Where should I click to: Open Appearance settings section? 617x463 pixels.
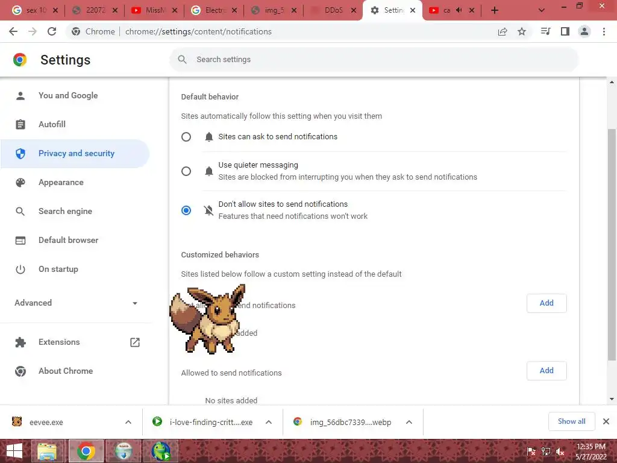point(75,182)
